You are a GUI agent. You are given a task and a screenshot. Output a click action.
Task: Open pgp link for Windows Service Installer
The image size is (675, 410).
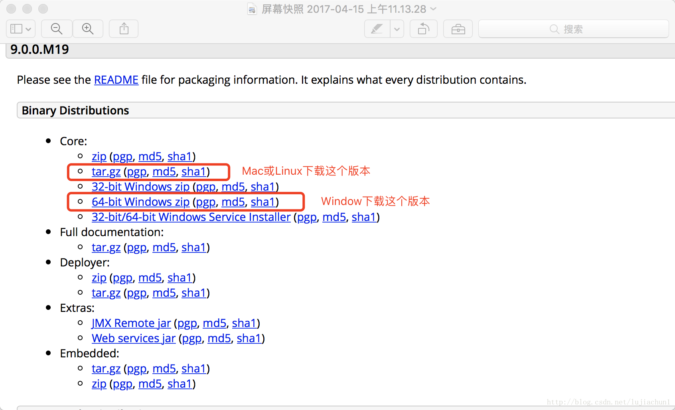(307, 217)
